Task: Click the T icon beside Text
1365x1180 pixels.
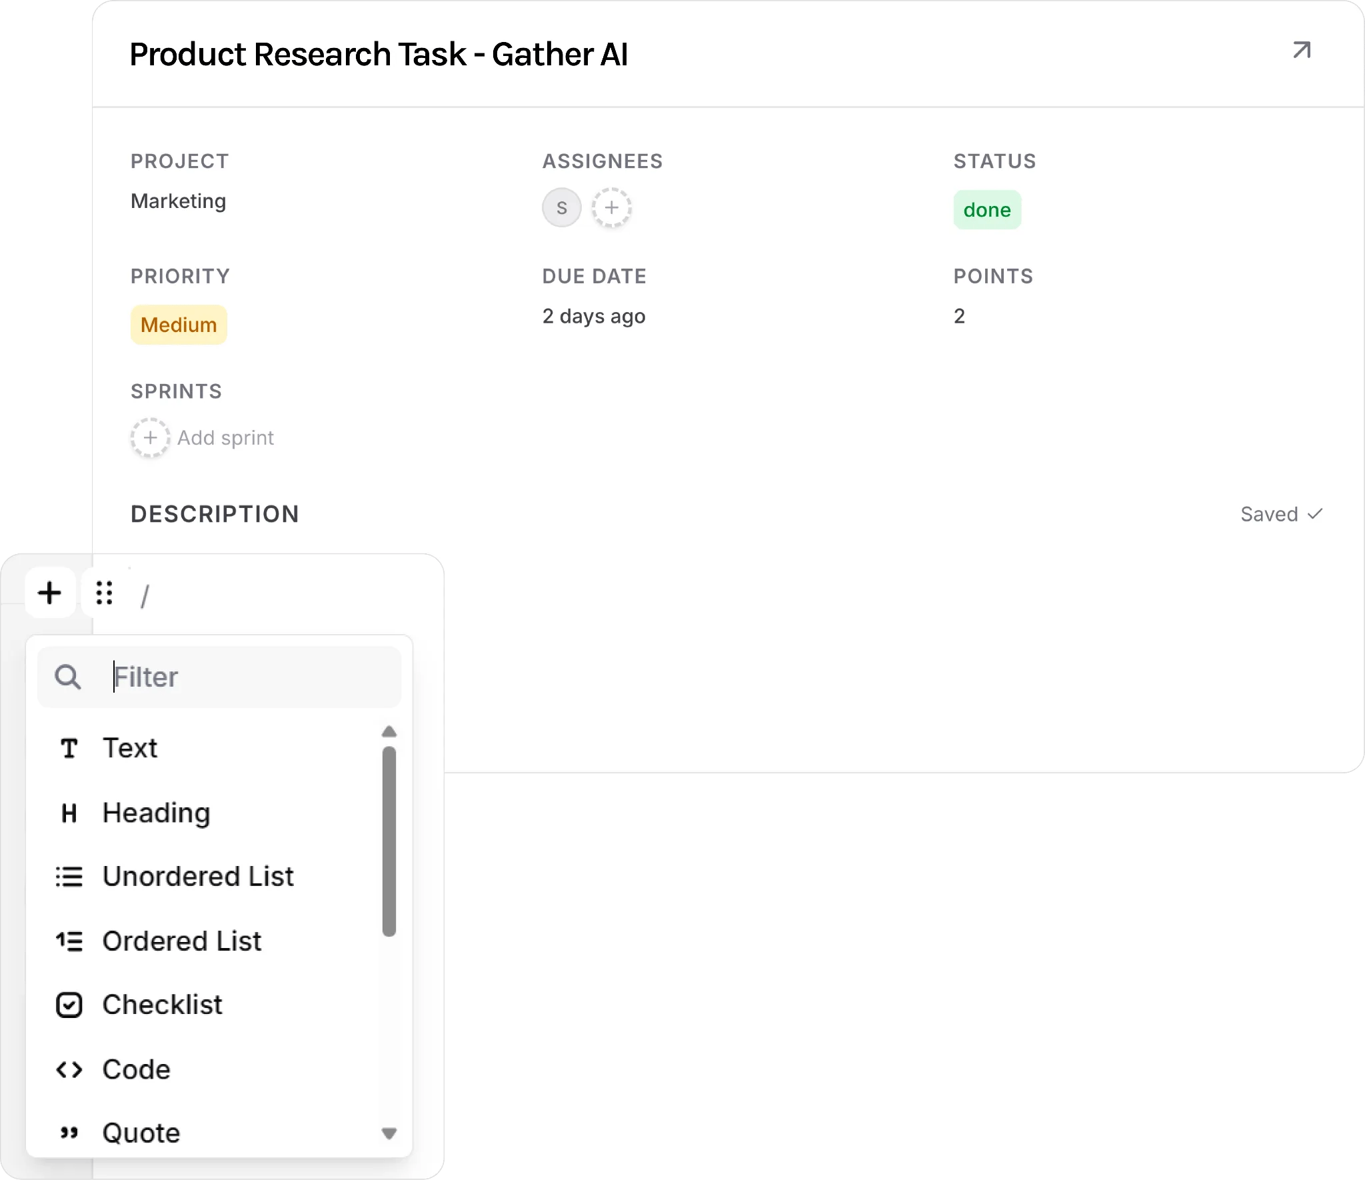Action: tap(69, 748)
